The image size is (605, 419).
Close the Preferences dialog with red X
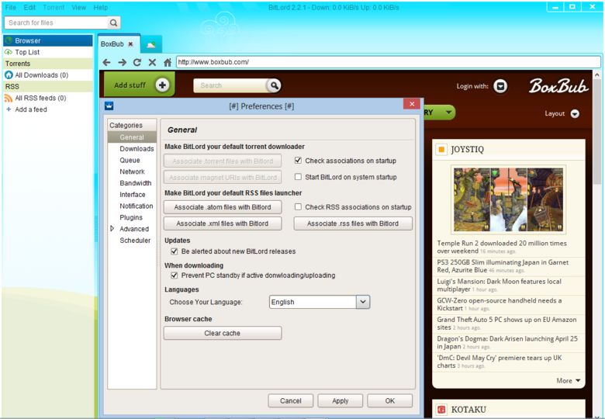412,104
